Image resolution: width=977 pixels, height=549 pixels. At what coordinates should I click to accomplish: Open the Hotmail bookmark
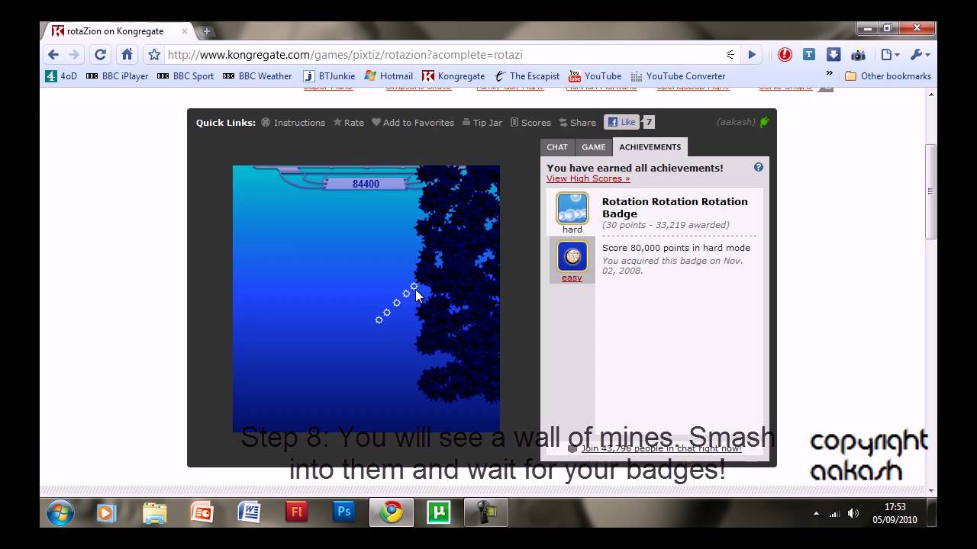389,76
